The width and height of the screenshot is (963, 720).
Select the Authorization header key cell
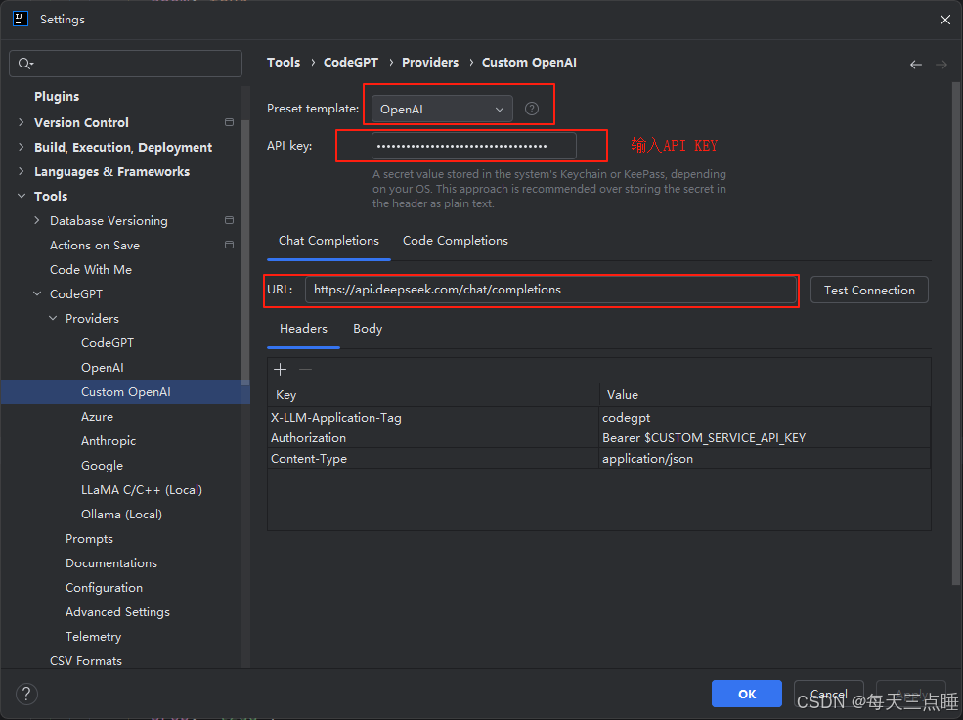click(x=433, y=438)
